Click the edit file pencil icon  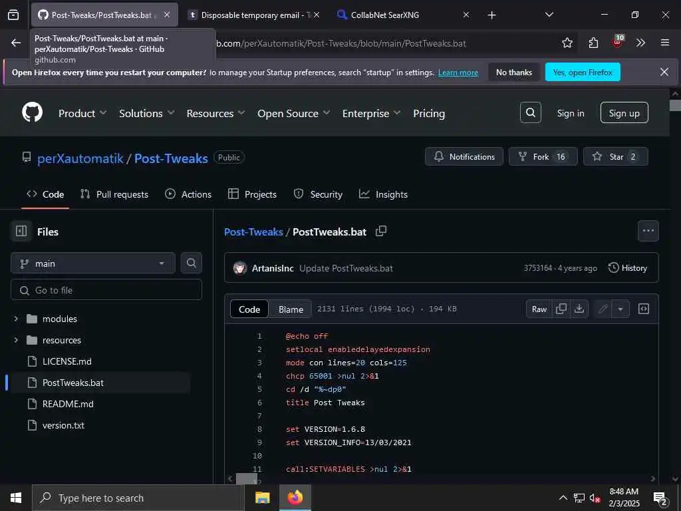(603, 309)
